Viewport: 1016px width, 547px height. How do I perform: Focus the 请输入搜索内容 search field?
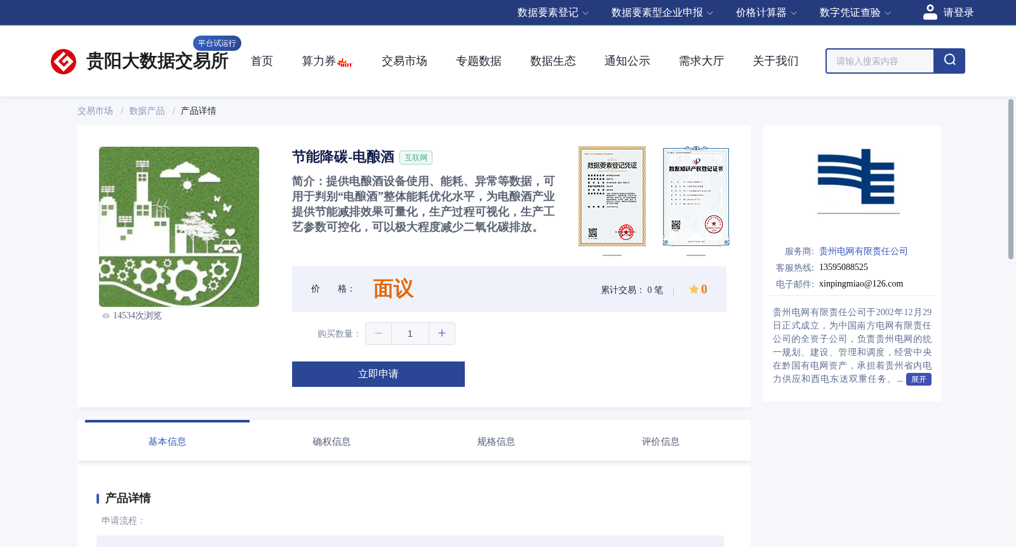point(880,61)
